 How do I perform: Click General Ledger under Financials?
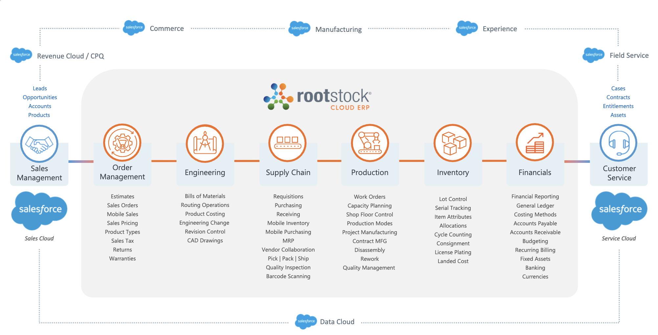point(535,206)
